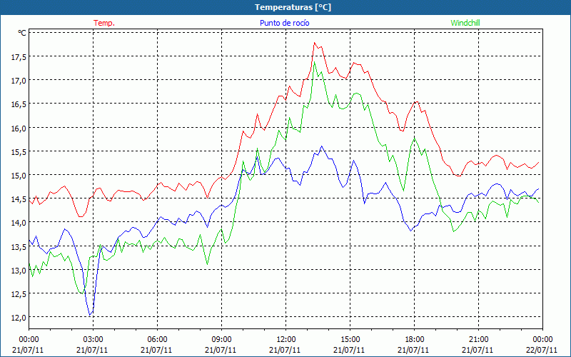Image resolution: width=571 pixels, height=357 pixels.
Task: Click the 12,5 y-axis value
Action: coord(19,294)
